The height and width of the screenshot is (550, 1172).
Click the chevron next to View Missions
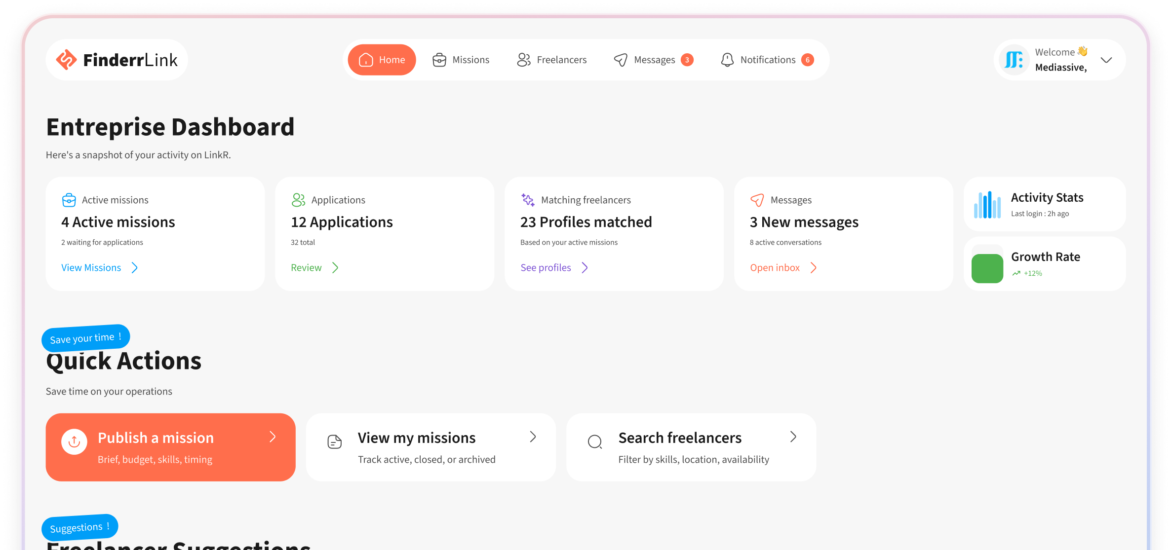[x=135, y=267]
